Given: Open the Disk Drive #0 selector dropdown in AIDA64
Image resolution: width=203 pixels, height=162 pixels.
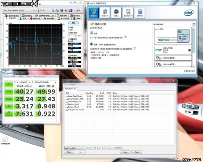Looking at the screenshot, I should 107,148.
